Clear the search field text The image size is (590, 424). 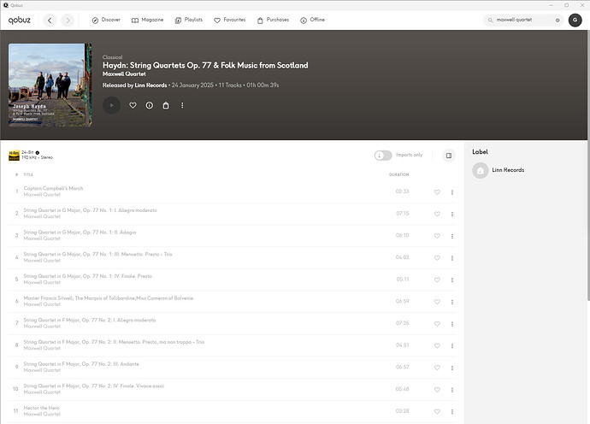558,21
